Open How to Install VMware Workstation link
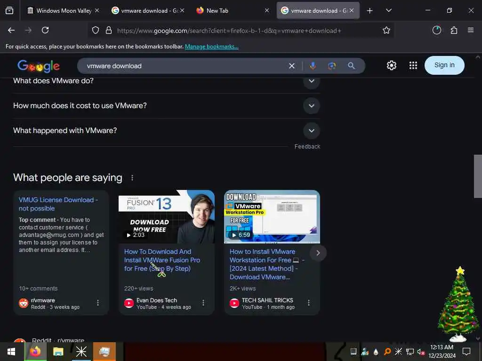 pyautogui.click(x=267, y=264)
